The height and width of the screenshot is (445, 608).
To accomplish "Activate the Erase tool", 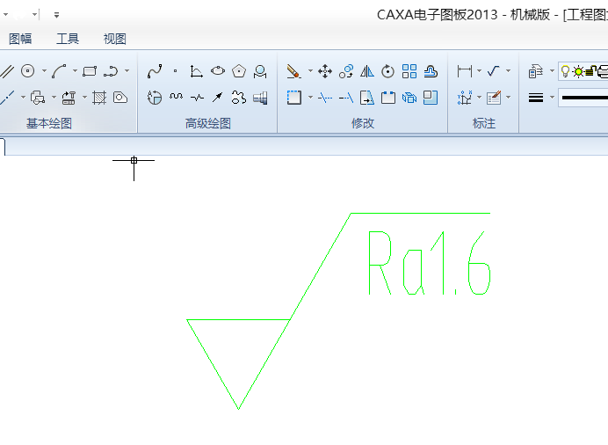I will tap(293, 71).
